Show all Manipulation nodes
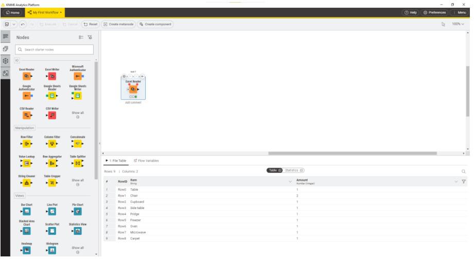474x259 pixels. click(x=78, y=182)
